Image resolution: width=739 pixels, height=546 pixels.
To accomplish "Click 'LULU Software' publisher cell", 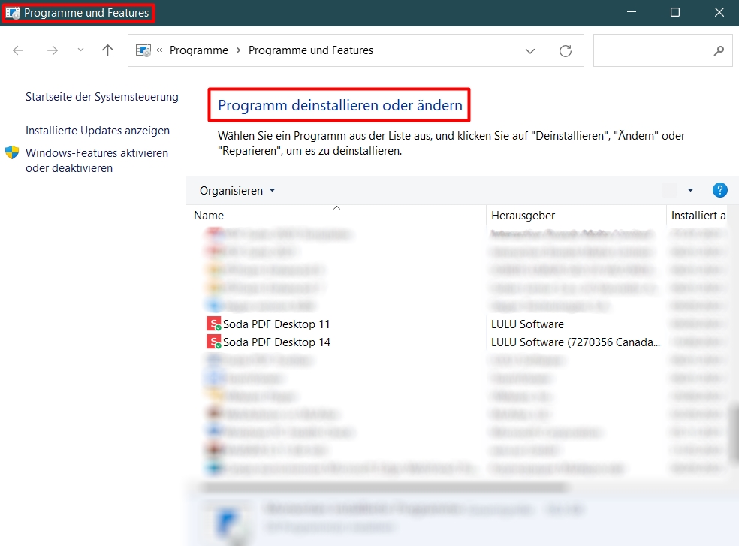I will point(527,324).
